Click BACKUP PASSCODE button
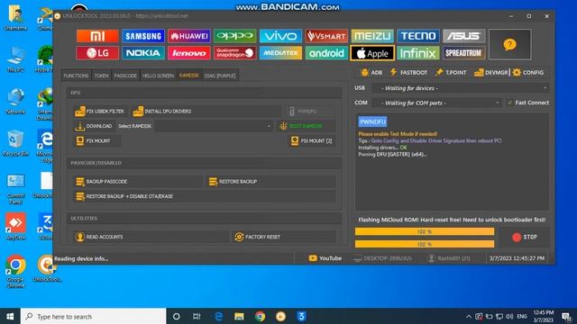This screenshot has height=324, width=577. pos(138,182)
